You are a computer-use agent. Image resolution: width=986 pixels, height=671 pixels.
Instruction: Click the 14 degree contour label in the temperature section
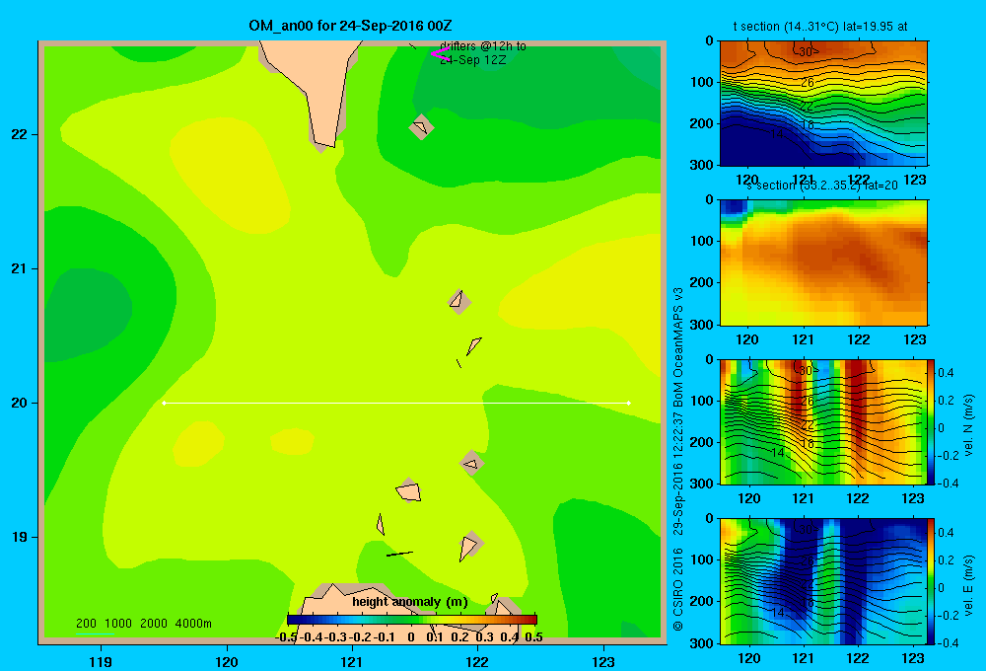pos(777,134)
